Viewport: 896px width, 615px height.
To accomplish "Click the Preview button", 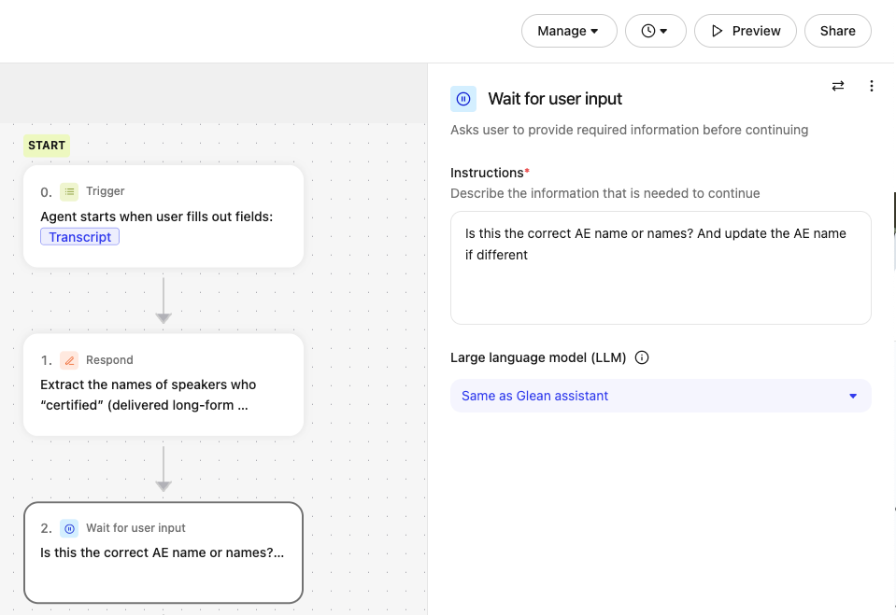I will [x=746, y=31].
